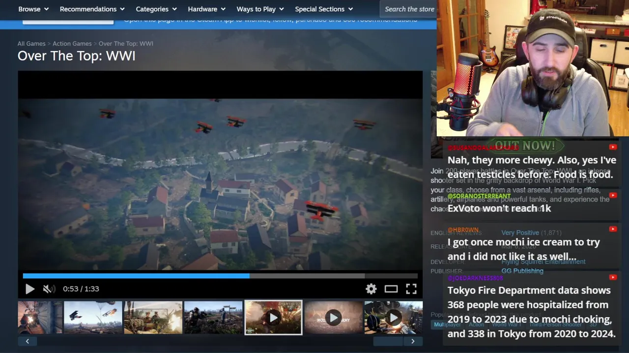The image size is (629, 353).
Task: Select the third soldiers screenshot thumbnail
Action: (x=153, y=318)
